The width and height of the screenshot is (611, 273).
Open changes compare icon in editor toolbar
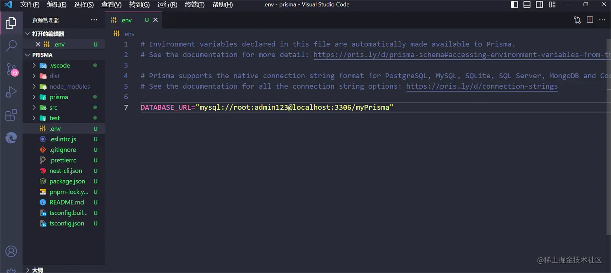point(577,20)
